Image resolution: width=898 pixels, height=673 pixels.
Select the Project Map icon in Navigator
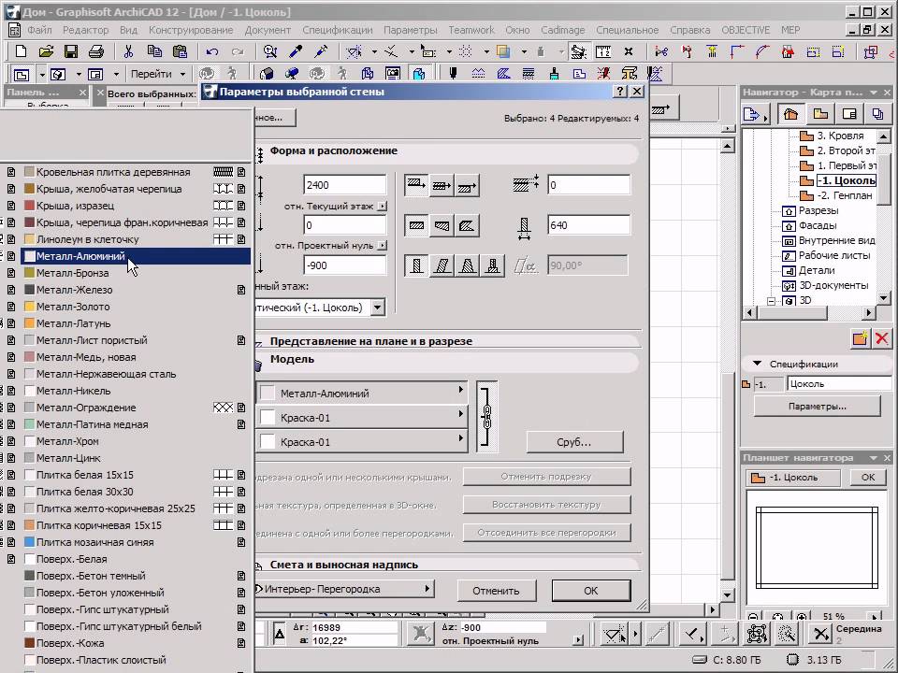791,114
